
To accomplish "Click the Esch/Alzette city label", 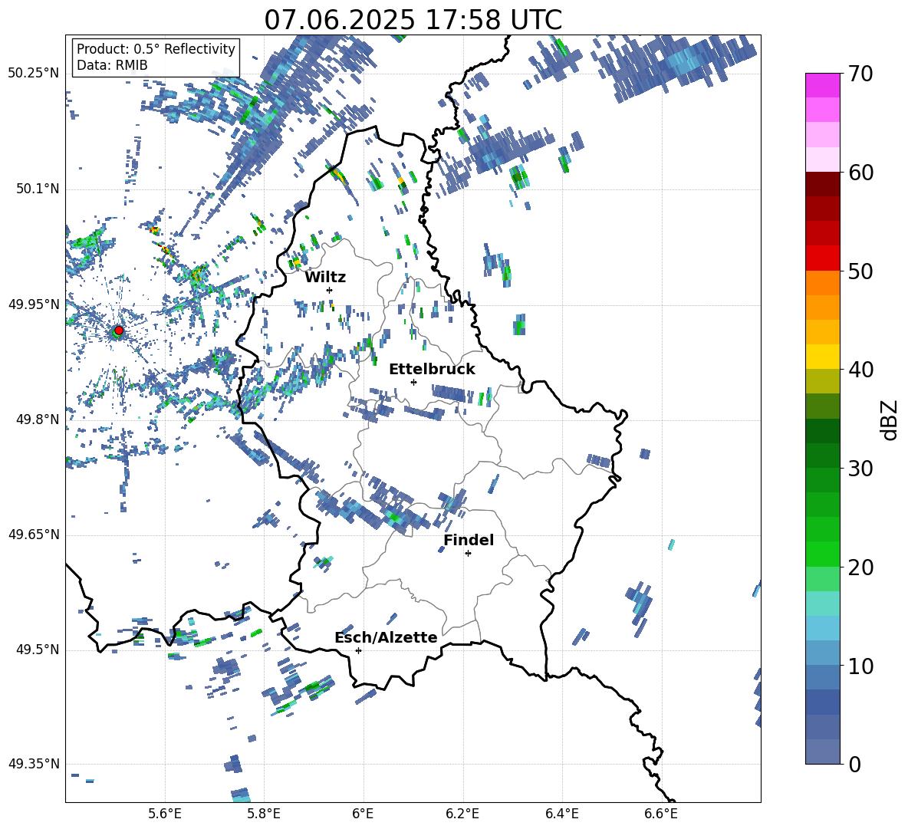I will [x=386, y=637].
